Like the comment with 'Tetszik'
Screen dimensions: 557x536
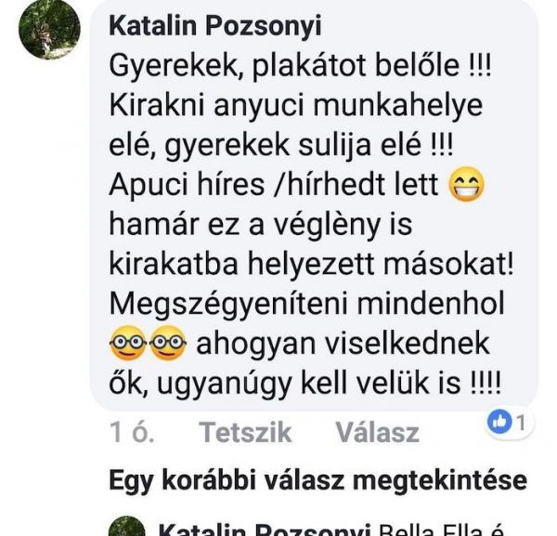click(x=245, y=432)
